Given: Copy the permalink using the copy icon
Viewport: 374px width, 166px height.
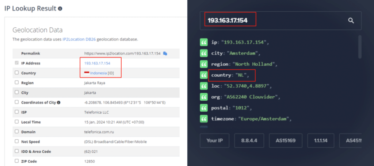Looking at the screenshot, I should [x=165, y=53].
